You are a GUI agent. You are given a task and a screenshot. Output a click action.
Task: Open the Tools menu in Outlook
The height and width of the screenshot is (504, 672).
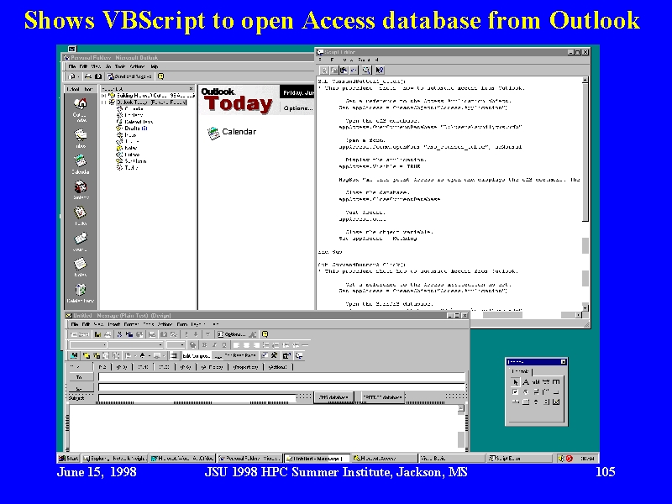tap(120, 66)
